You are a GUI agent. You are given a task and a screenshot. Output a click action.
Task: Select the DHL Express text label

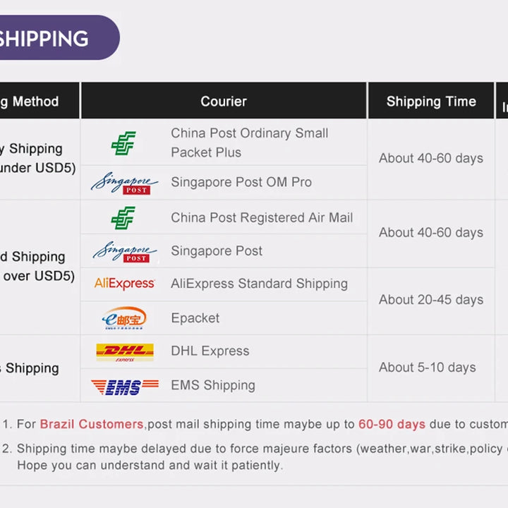[210, 351]
